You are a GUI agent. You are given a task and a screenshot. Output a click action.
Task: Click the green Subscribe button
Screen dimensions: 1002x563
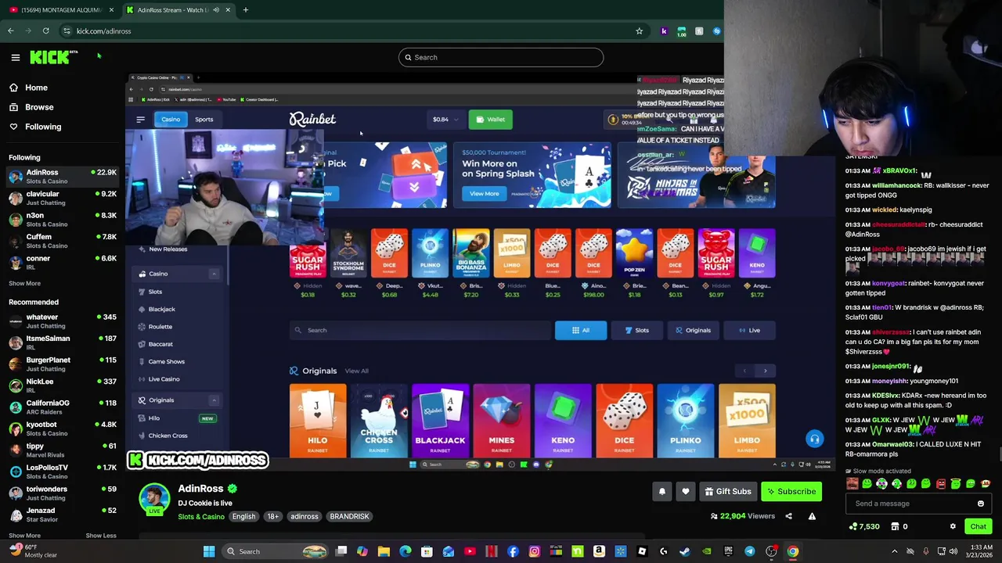click(x=791, y=492)
